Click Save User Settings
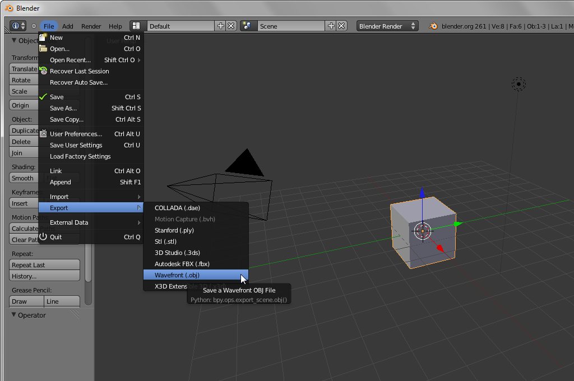 (x=91, y=145)
